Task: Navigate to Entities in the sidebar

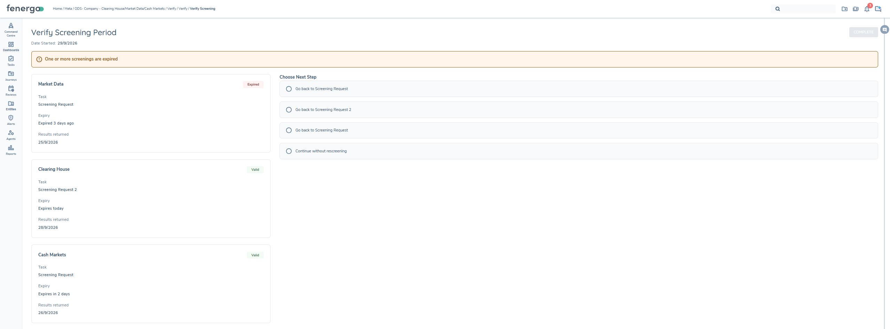Action: (11, 105)
